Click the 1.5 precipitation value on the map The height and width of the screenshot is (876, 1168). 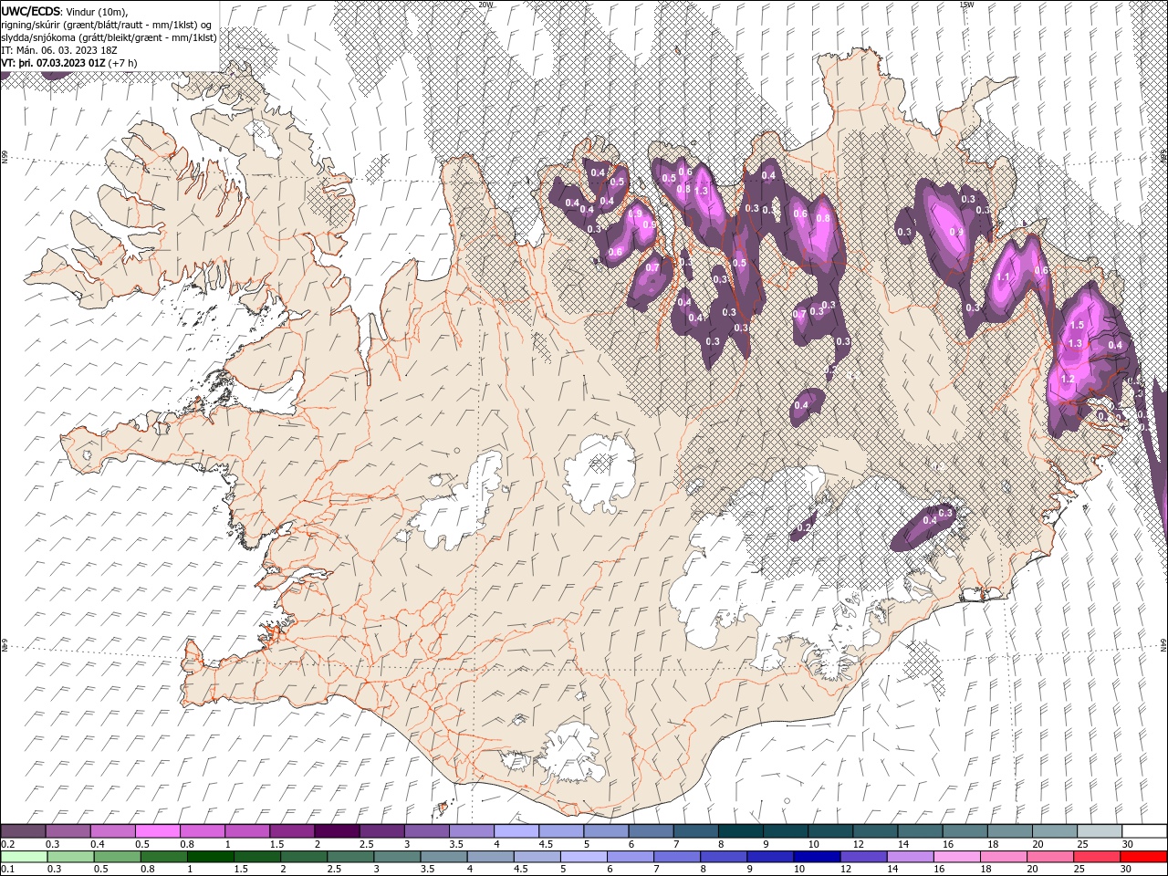click(x=1076, y=325)
